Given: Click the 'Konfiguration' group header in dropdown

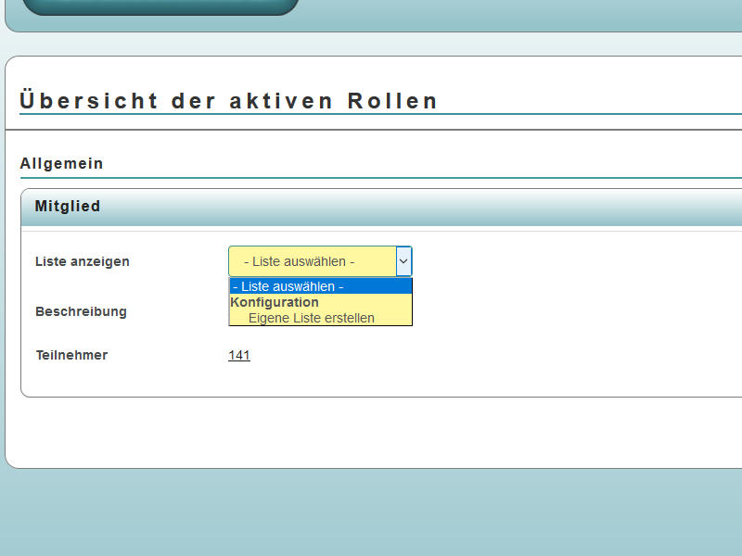Looking at the screenshot, I should 275,302.
